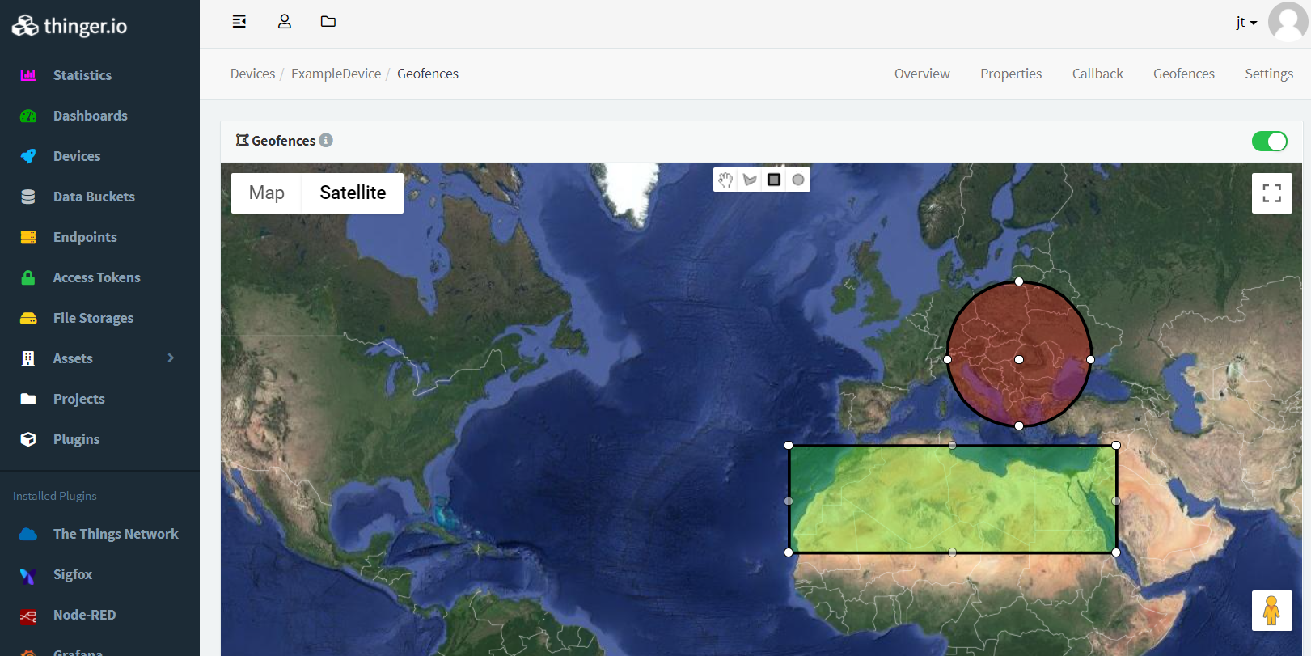This screenshot has width=1311, height=656.
Task: Click the circle geofence center handle
Action: click(x=1019, y=359)
